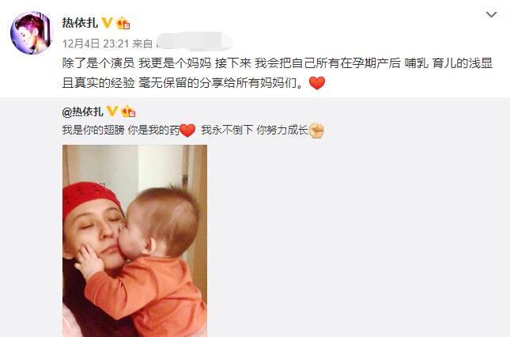The image size is (510, 337).
Task: Open the @热依扎 mention in reposted post
Action: point(82,112)
